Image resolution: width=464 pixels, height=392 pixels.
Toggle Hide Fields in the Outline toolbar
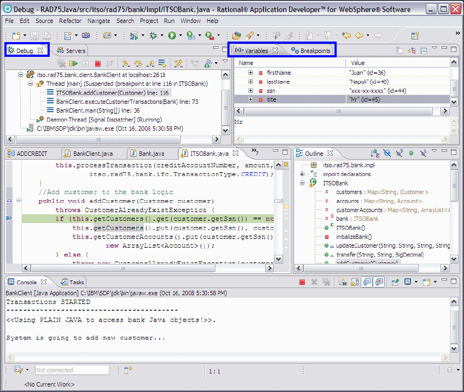pos(387,154)
